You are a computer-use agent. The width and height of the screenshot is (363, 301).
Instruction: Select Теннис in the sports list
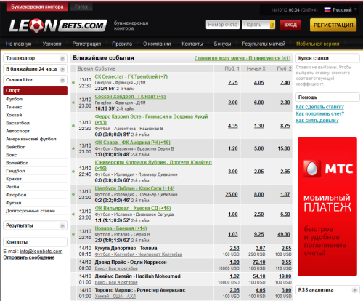14,107
